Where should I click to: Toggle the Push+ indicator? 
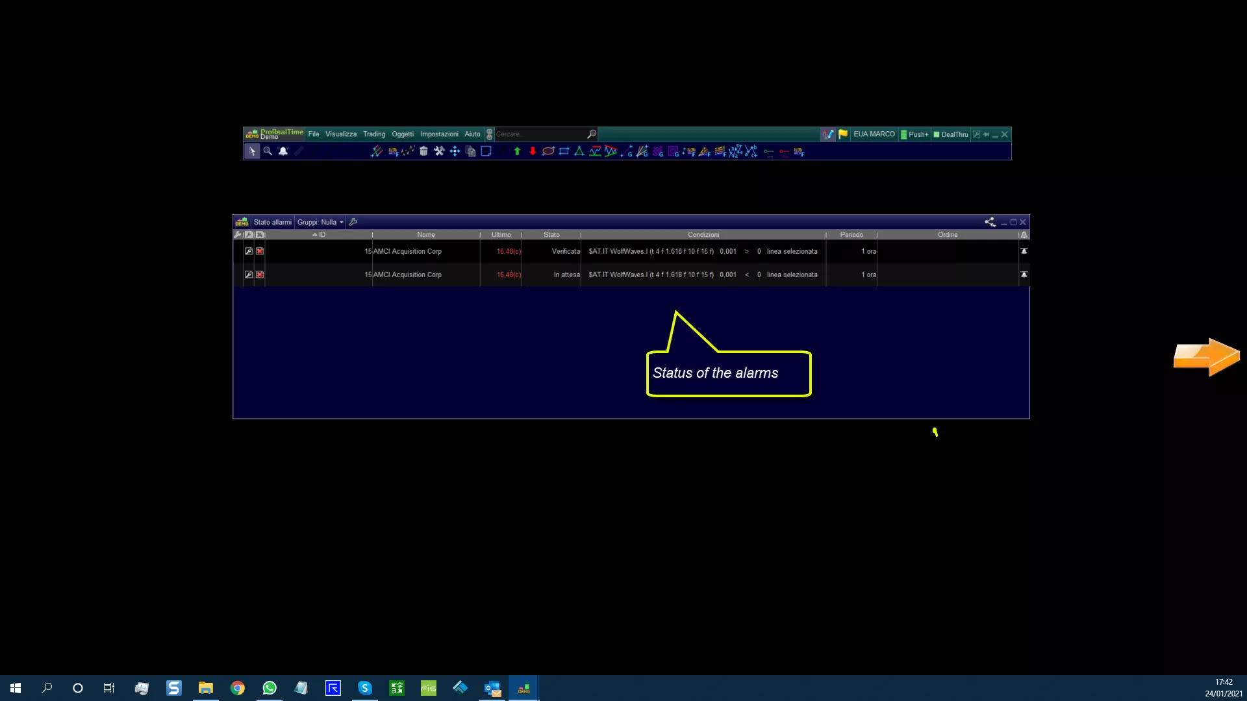coord(914,134)
